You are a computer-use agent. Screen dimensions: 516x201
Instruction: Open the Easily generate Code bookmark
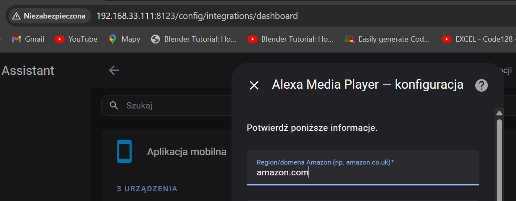(387, 39)
